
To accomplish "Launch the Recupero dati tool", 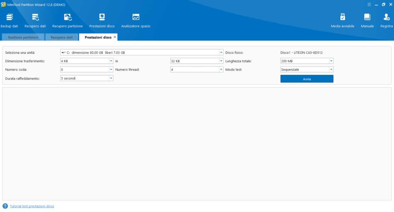I will click(35, 21).
